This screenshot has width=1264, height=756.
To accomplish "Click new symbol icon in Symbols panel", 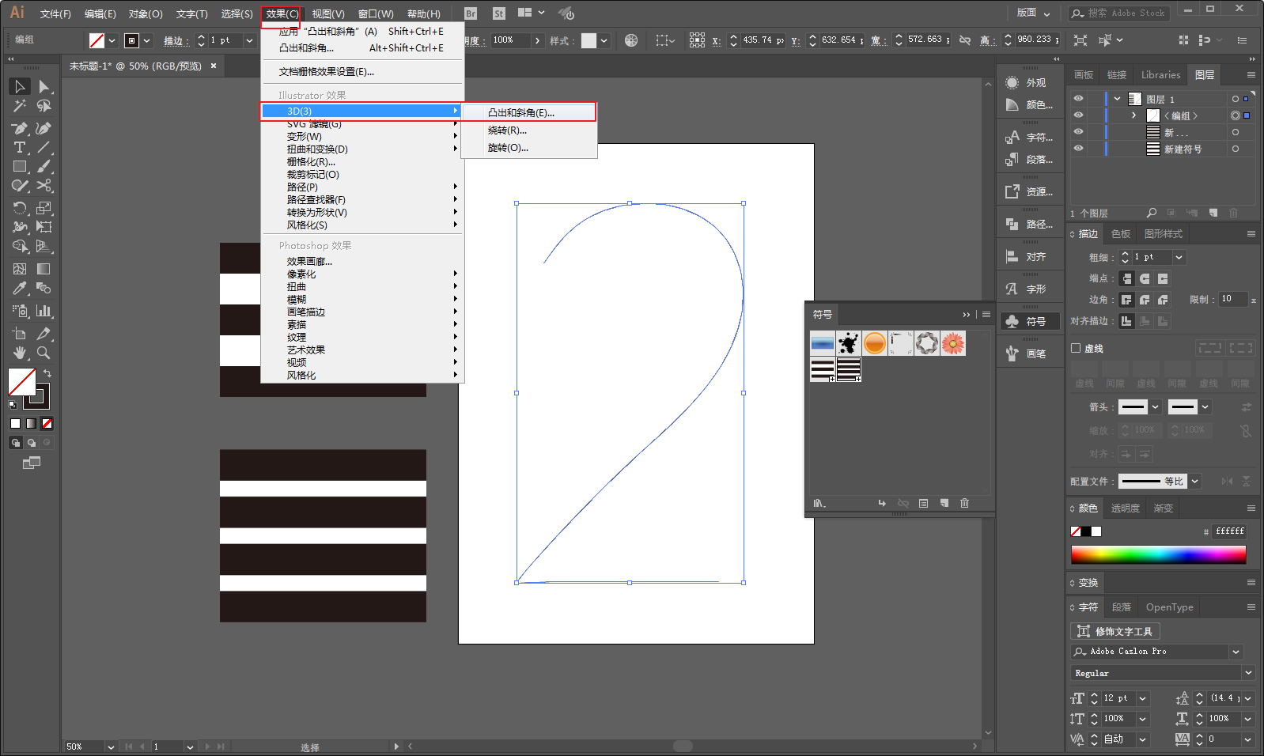I will click(944, 503).
